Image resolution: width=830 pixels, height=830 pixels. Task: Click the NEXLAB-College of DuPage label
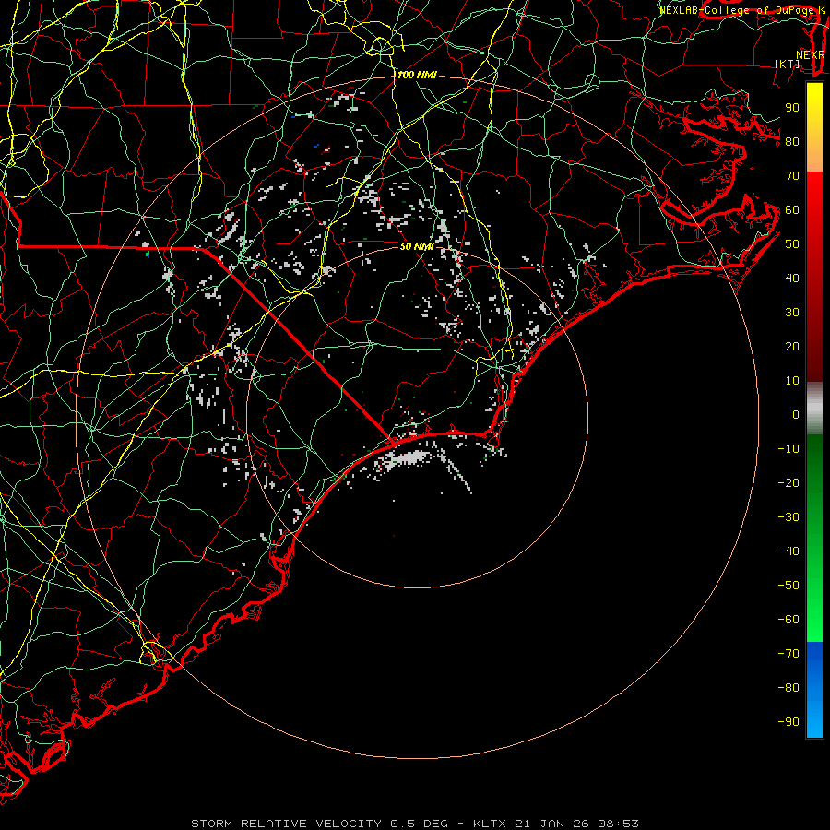741,10
